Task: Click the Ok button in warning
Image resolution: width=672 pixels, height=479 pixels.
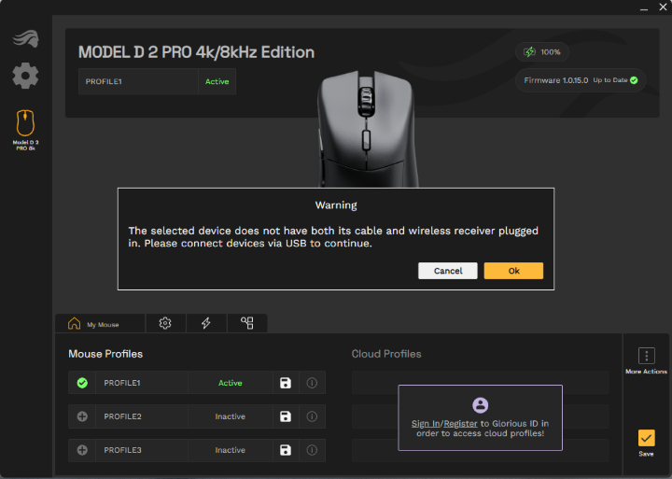Action: (513, 271)
